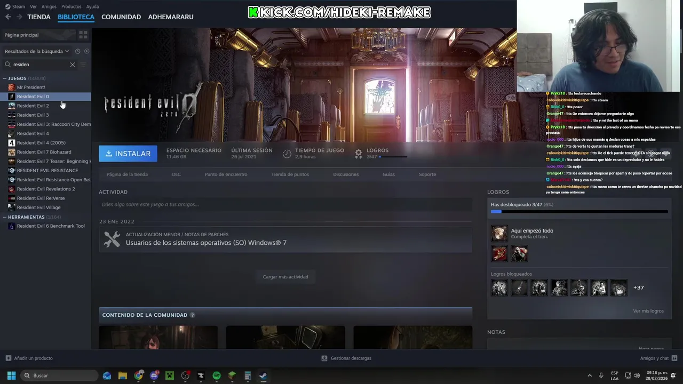Click the Resident Evil Revelations 2 icon
The image size is (683, 384).
[12, 189]
